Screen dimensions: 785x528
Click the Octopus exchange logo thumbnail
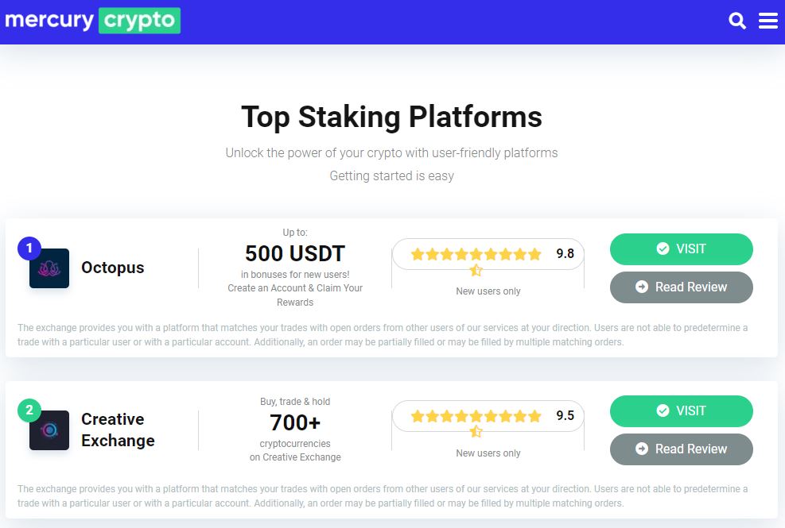click(x=49, y=268)
